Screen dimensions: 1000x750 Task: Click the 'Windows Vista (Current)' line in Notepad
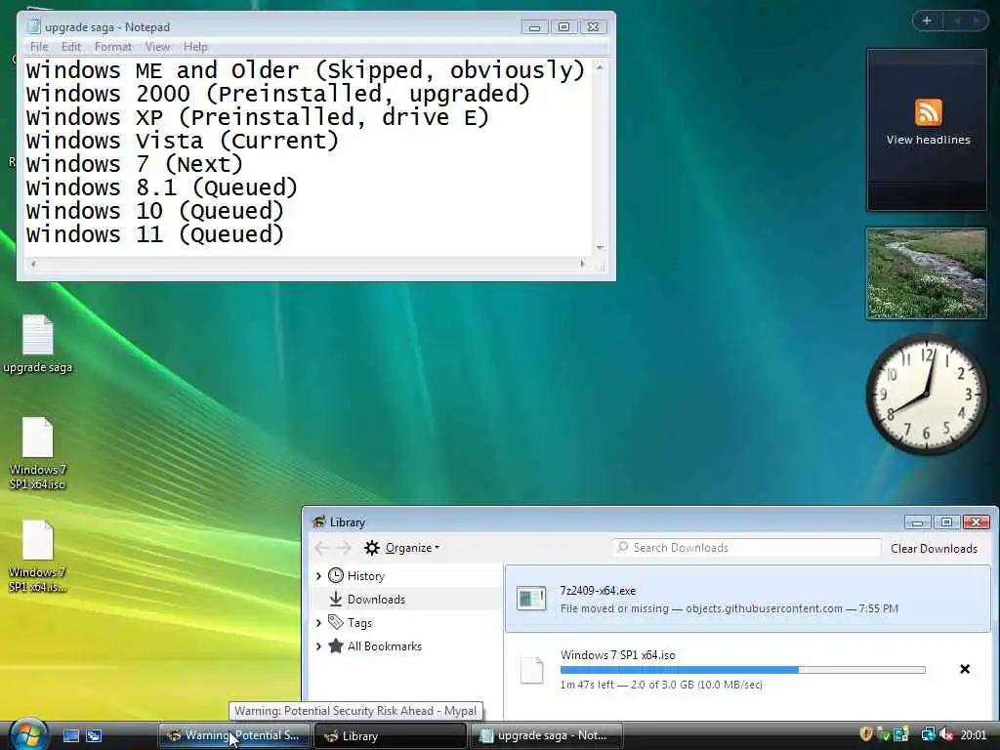(x=183, y=141)
